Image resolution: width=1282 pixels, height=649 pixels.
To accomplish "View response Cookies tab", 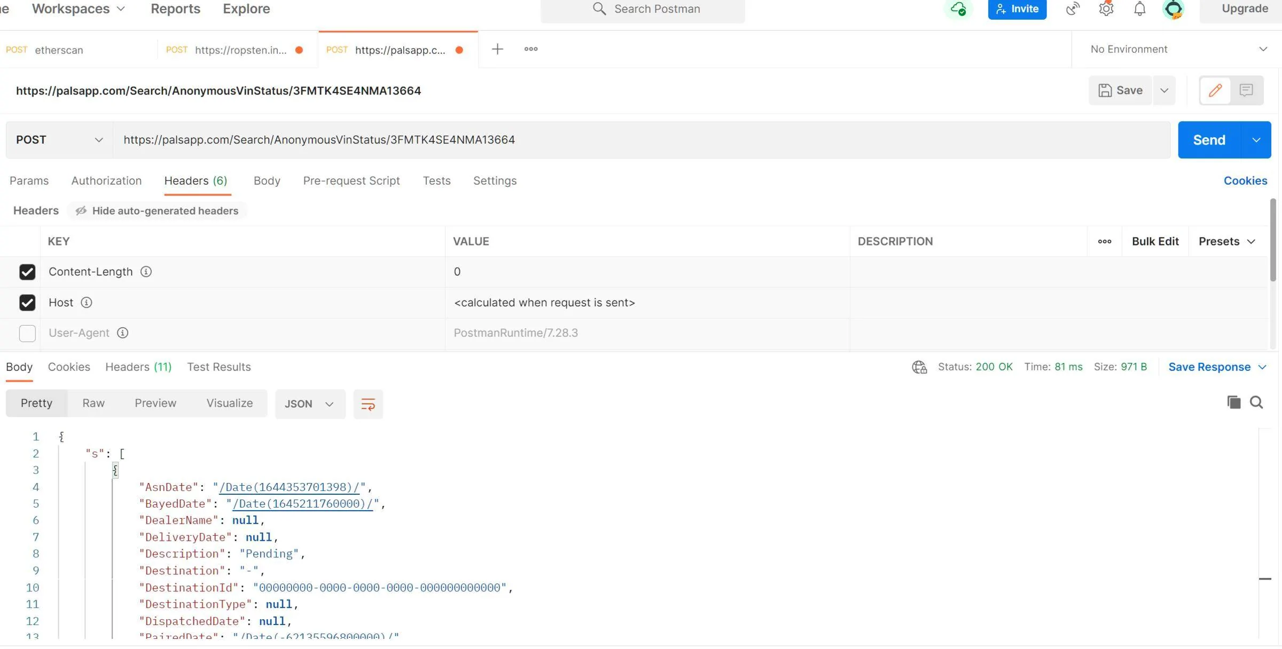I will click(x=69, y=367).
